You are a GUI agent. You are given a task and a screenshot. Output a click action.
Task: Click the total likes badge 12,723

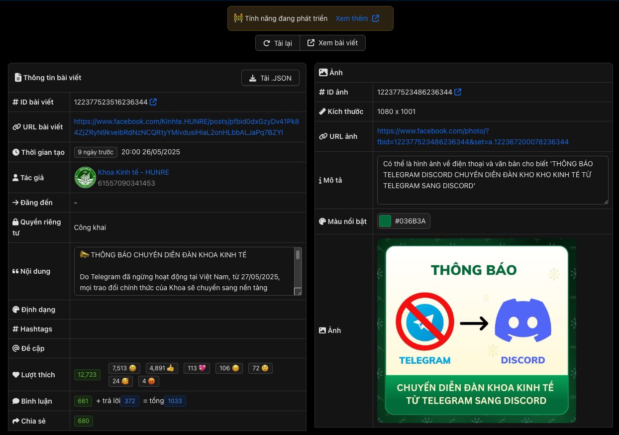coord(88,375)
